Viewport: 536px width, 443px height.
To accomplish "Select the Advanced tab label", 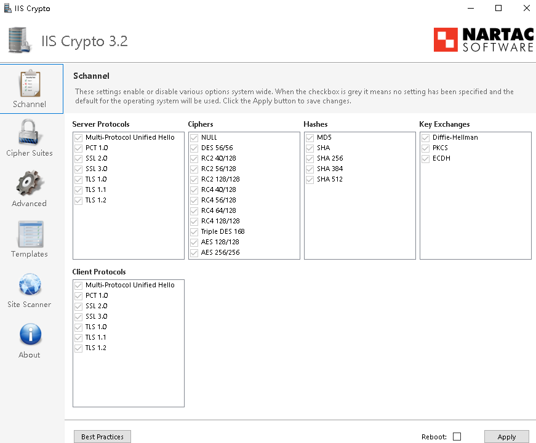I will (x=29, y=204).
